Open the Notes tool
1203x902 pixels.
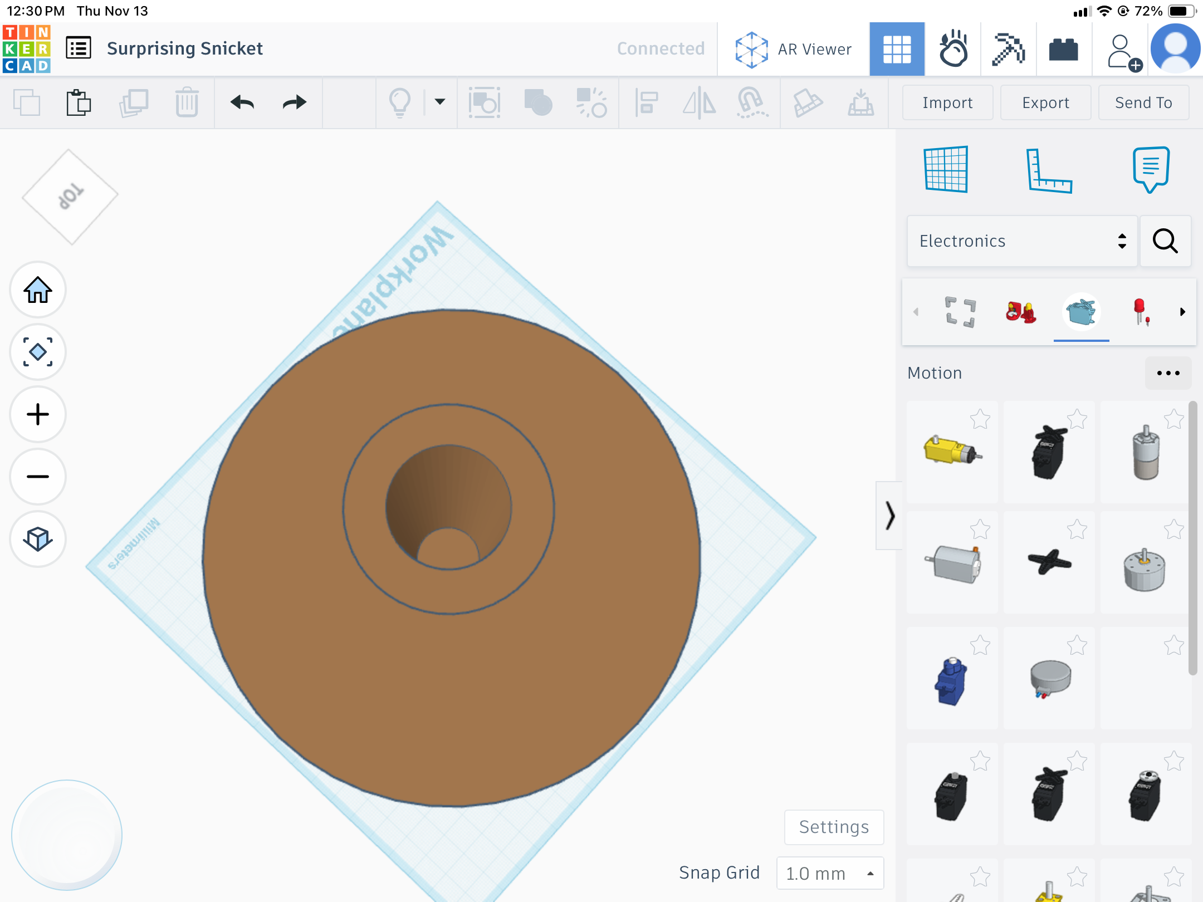(x=1151, y=169)
